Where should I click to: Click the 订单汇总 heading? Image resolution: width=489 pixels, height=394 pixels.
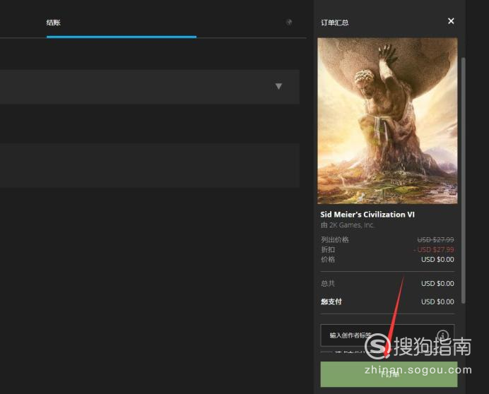tap(335, 23)
